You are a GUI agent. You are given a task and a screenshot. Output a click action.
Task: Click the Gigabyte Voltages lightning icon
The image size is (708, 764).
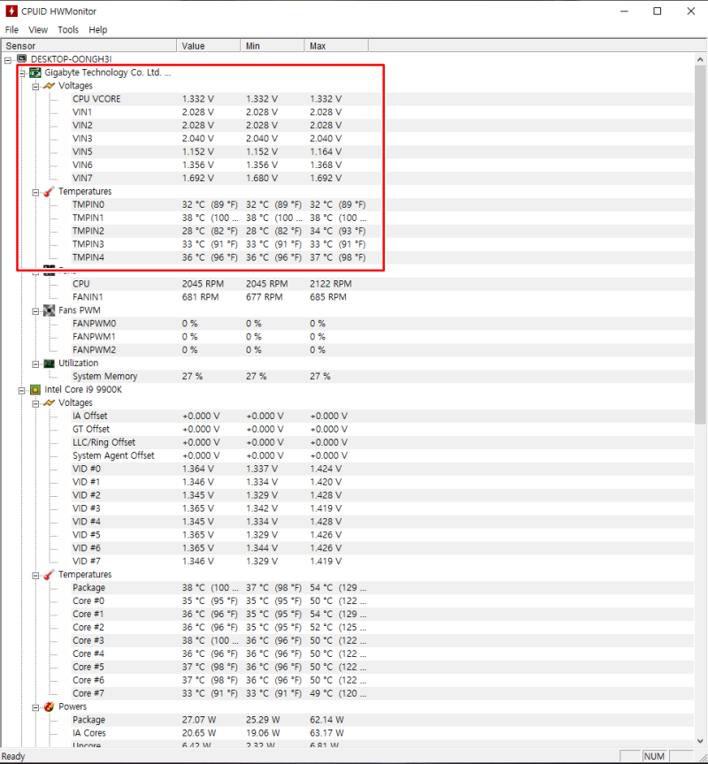[x=50, y=86]
